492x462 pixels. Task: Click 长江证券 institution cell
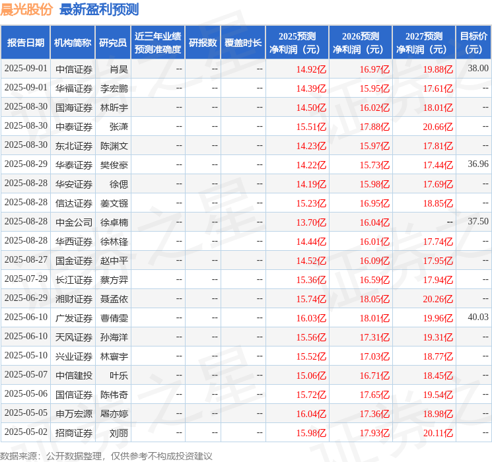(74, 280)
